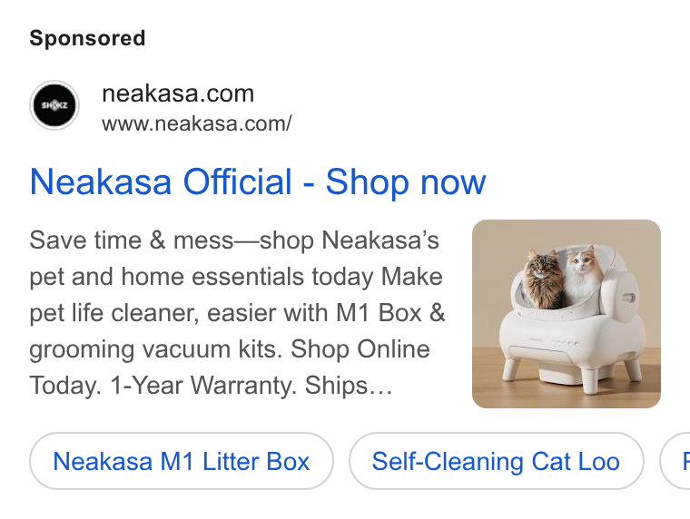Select the Neakasa M1 Litter Box chip
The width and height of the screenshot is (690, 519).
[x=182, y=461]
